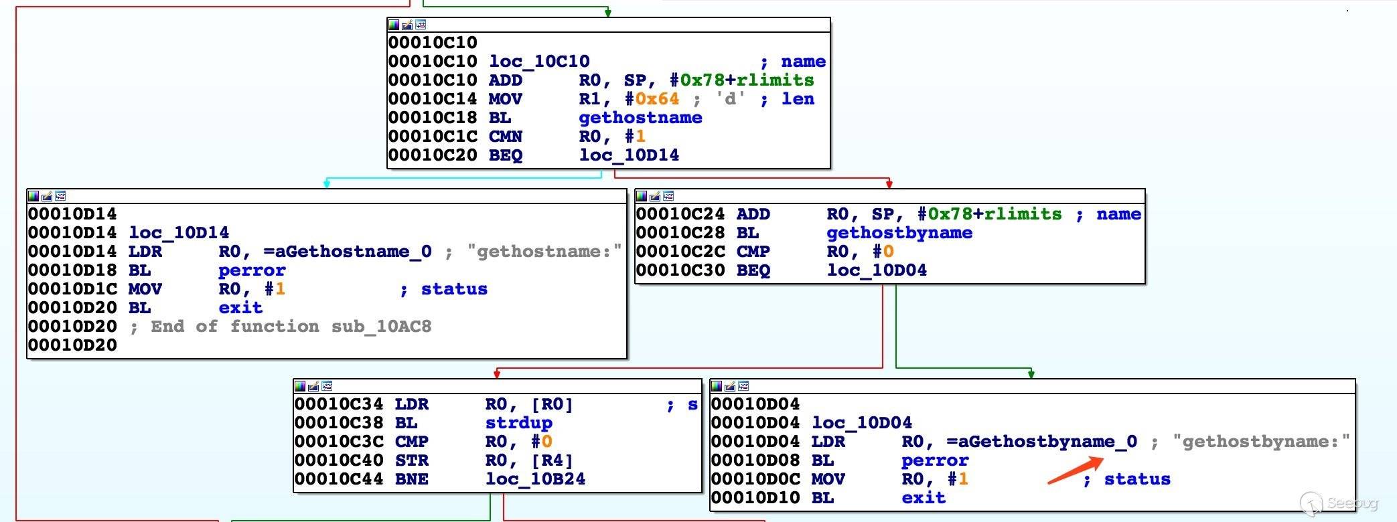Select the gethostname call operand
This screenshot has width=1397, height=522.
tap(640, 118)
